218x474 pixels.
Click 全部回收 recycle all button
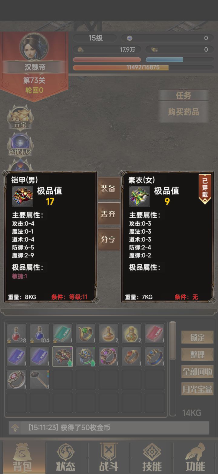197,371
